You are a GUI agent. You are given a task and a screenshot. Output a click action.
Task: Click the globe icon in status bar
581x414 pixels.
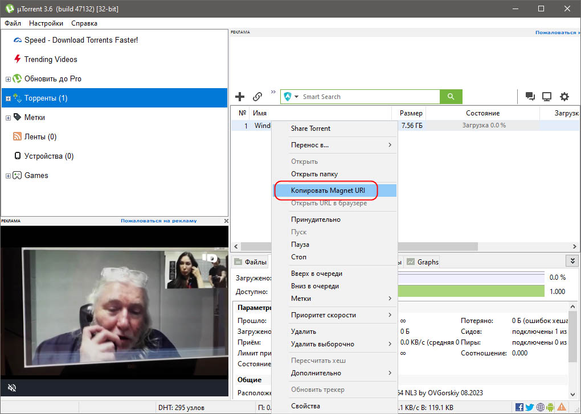pos(540,407)
